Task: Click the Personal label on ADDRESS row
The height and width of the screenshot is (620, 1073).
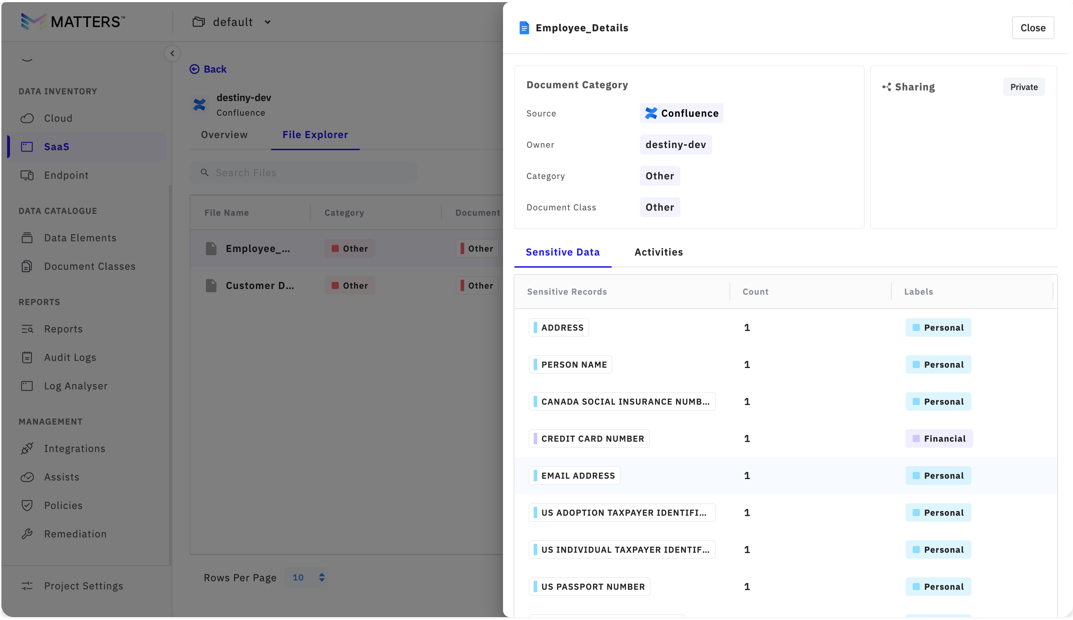Action: [x=938, y=327]
